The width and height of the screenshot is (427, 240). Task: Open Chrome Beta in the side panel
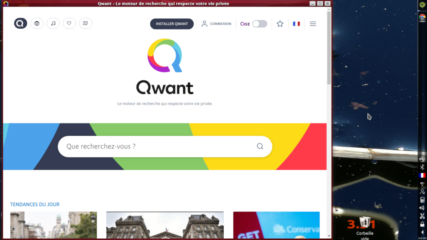coord(422,18)
